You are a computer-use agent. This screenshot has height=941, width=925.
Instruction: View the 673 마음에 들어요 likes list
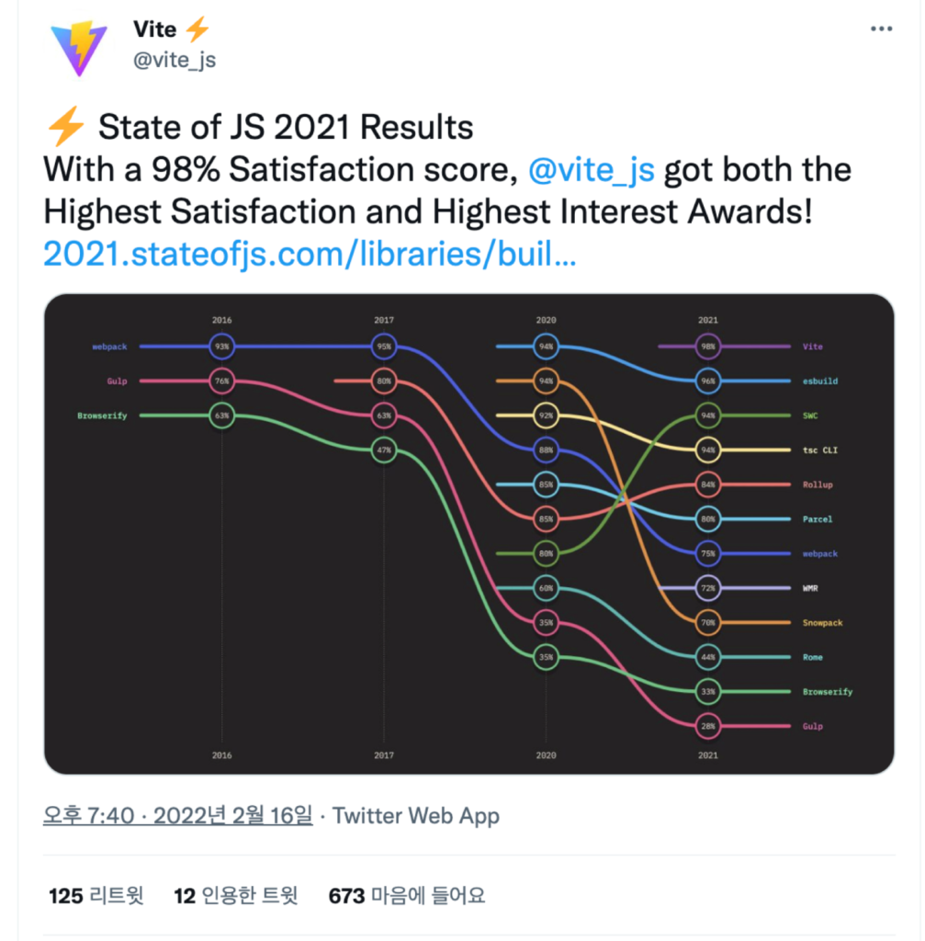[407, 895]
